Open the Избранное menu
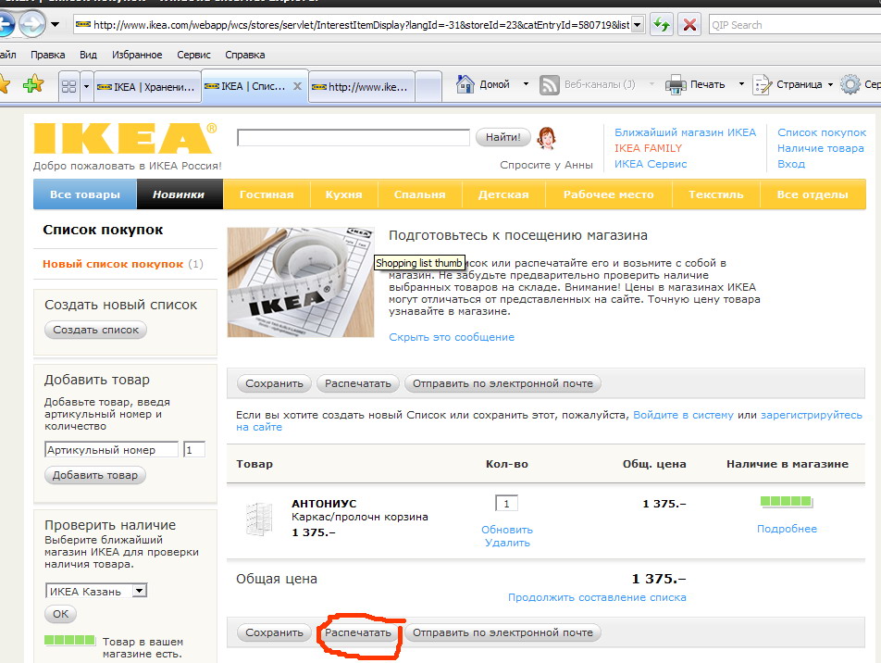 pyautogui.click(x=137, y=55)
